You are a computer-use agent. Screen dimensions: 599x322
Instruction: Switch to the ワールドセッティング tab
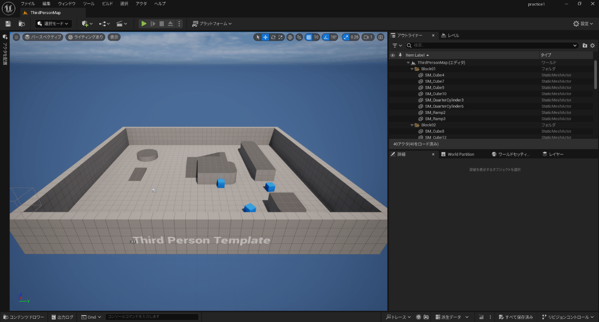point(511,154)
